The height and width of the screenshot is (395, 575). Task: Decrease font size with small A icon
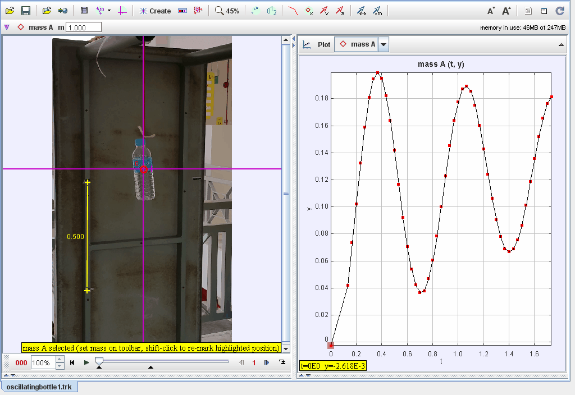point(491,11)
